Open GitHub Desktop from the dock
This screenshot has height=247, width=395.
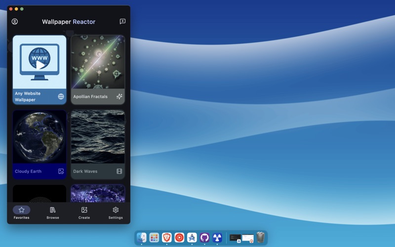[204, 238]
